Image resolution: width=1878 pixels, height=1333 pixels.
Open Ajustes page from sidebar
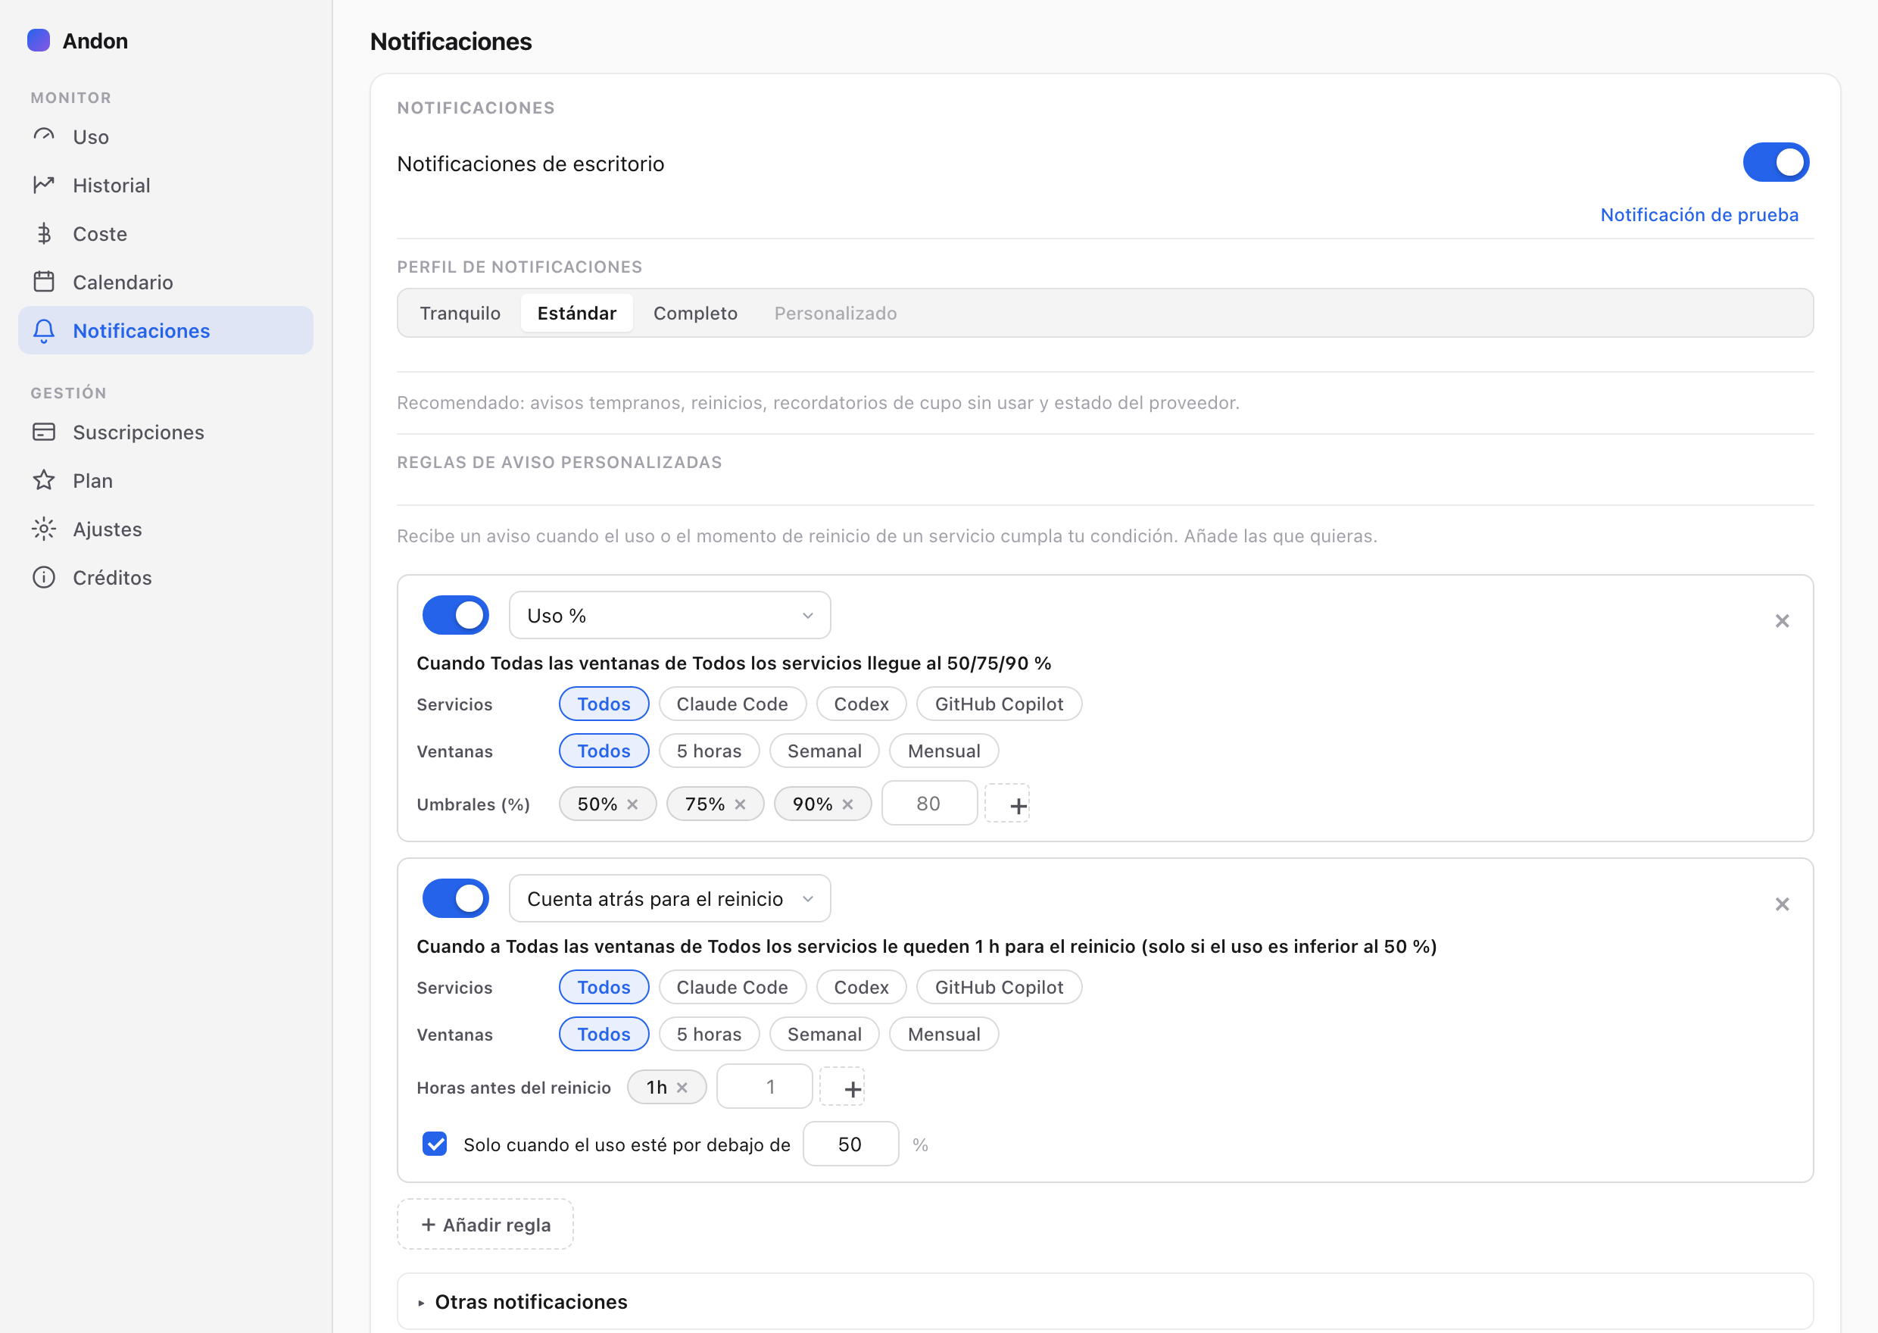pyautogui.click(x=166, y=529)
